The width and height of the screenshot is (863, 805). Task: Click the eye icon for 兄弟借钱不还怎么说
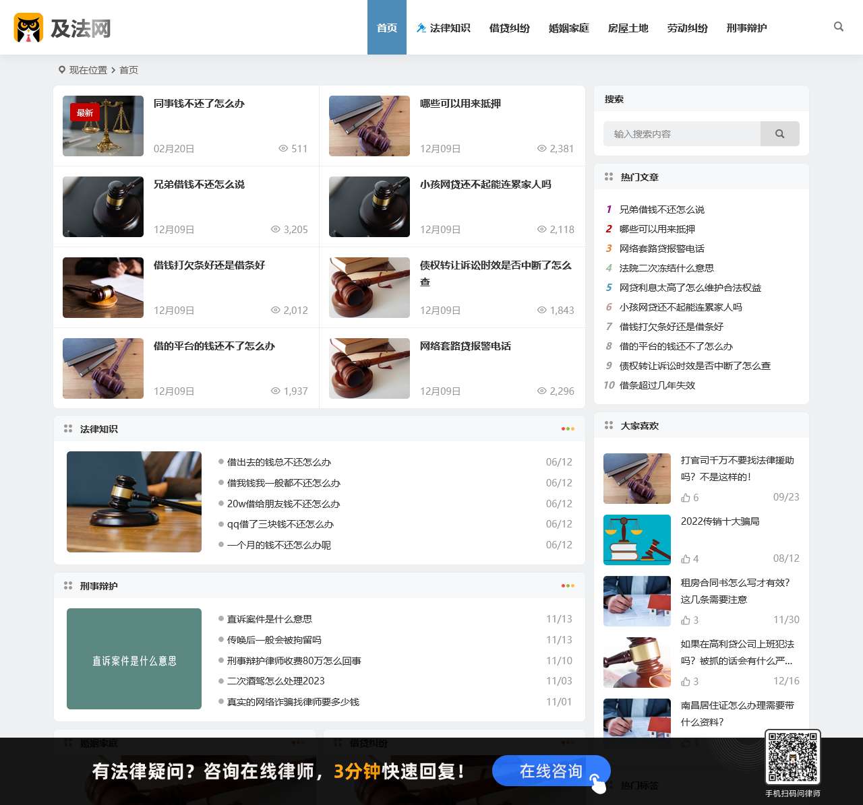point(275,230)
